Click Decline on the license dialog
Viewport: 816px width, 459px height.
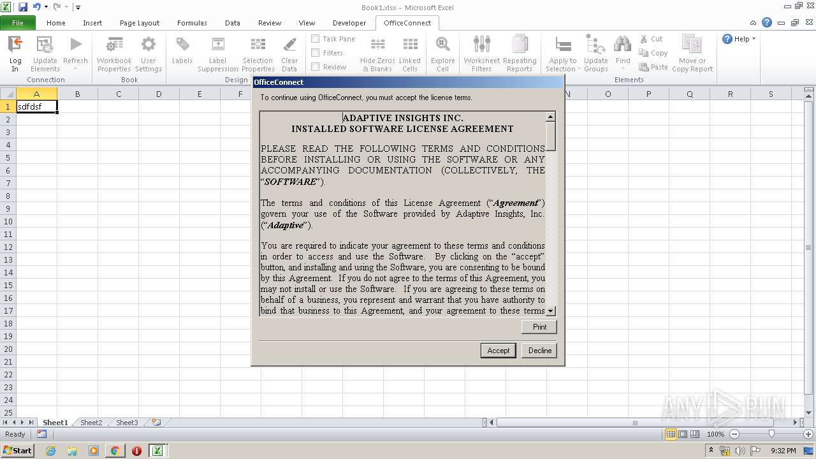[540, 351]
